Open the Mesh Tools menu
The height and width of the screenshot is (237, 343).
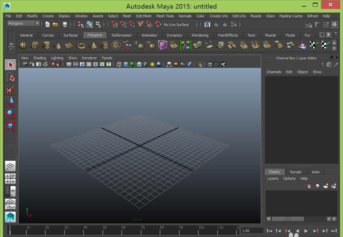pos(165,16)
